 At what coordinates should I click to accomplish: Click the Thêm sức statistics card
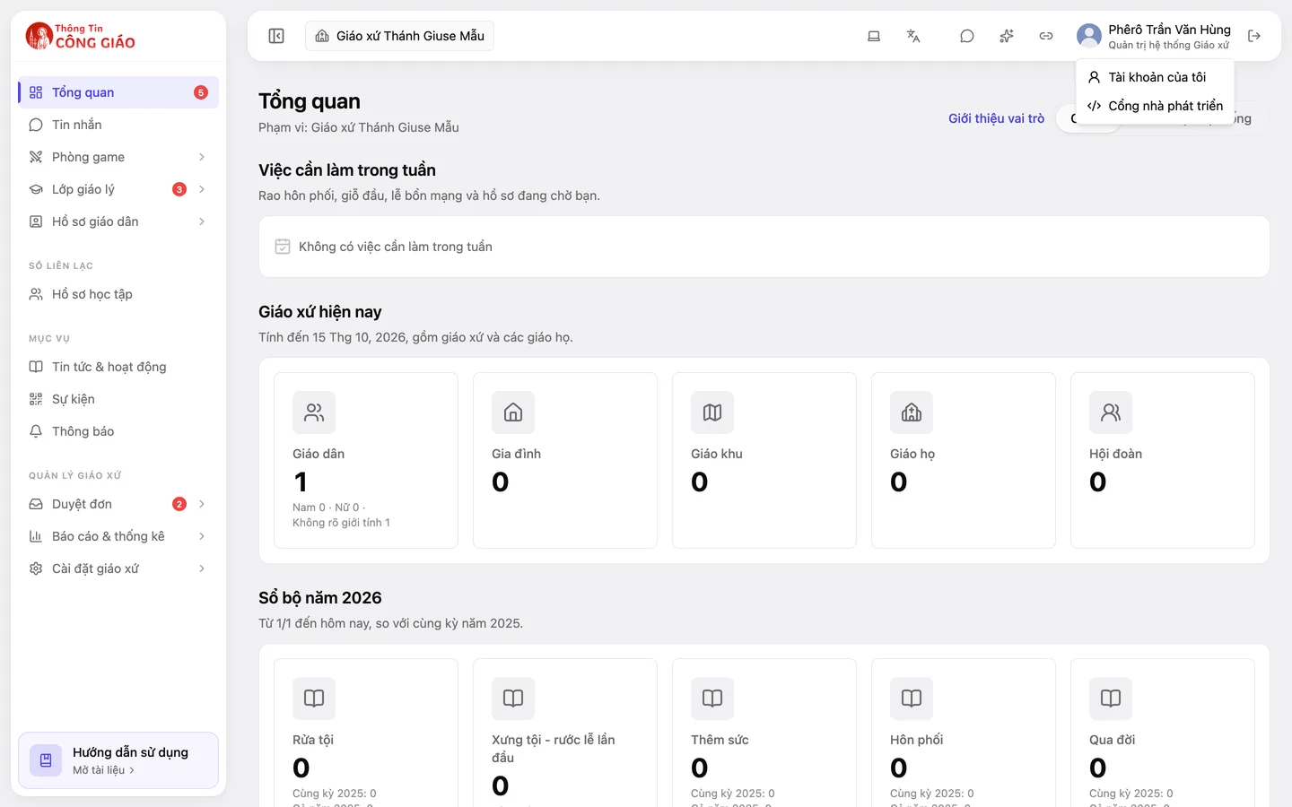point(764,733)
